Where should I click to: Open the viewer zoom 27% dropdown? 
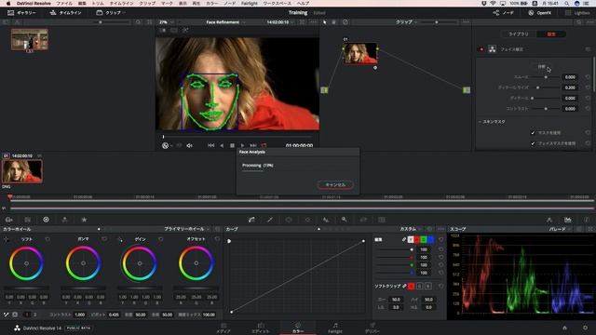(167, 22)
